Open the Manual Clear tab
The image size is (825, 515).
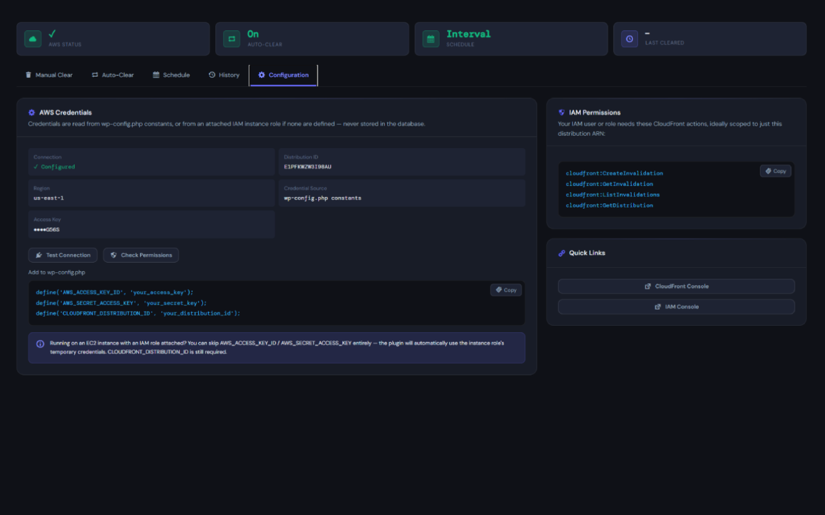49,75
